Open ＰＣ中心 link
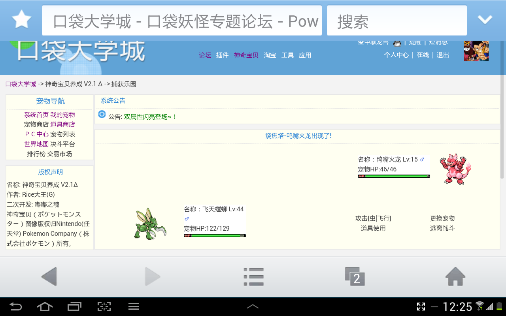This screenshot has height=316, width=506. 36,134
